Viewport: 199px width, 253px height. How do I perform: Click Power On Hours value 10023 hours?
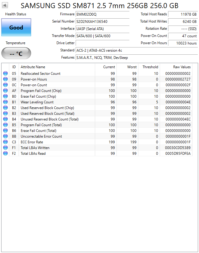pyautogui.click(x=183, y=43)
